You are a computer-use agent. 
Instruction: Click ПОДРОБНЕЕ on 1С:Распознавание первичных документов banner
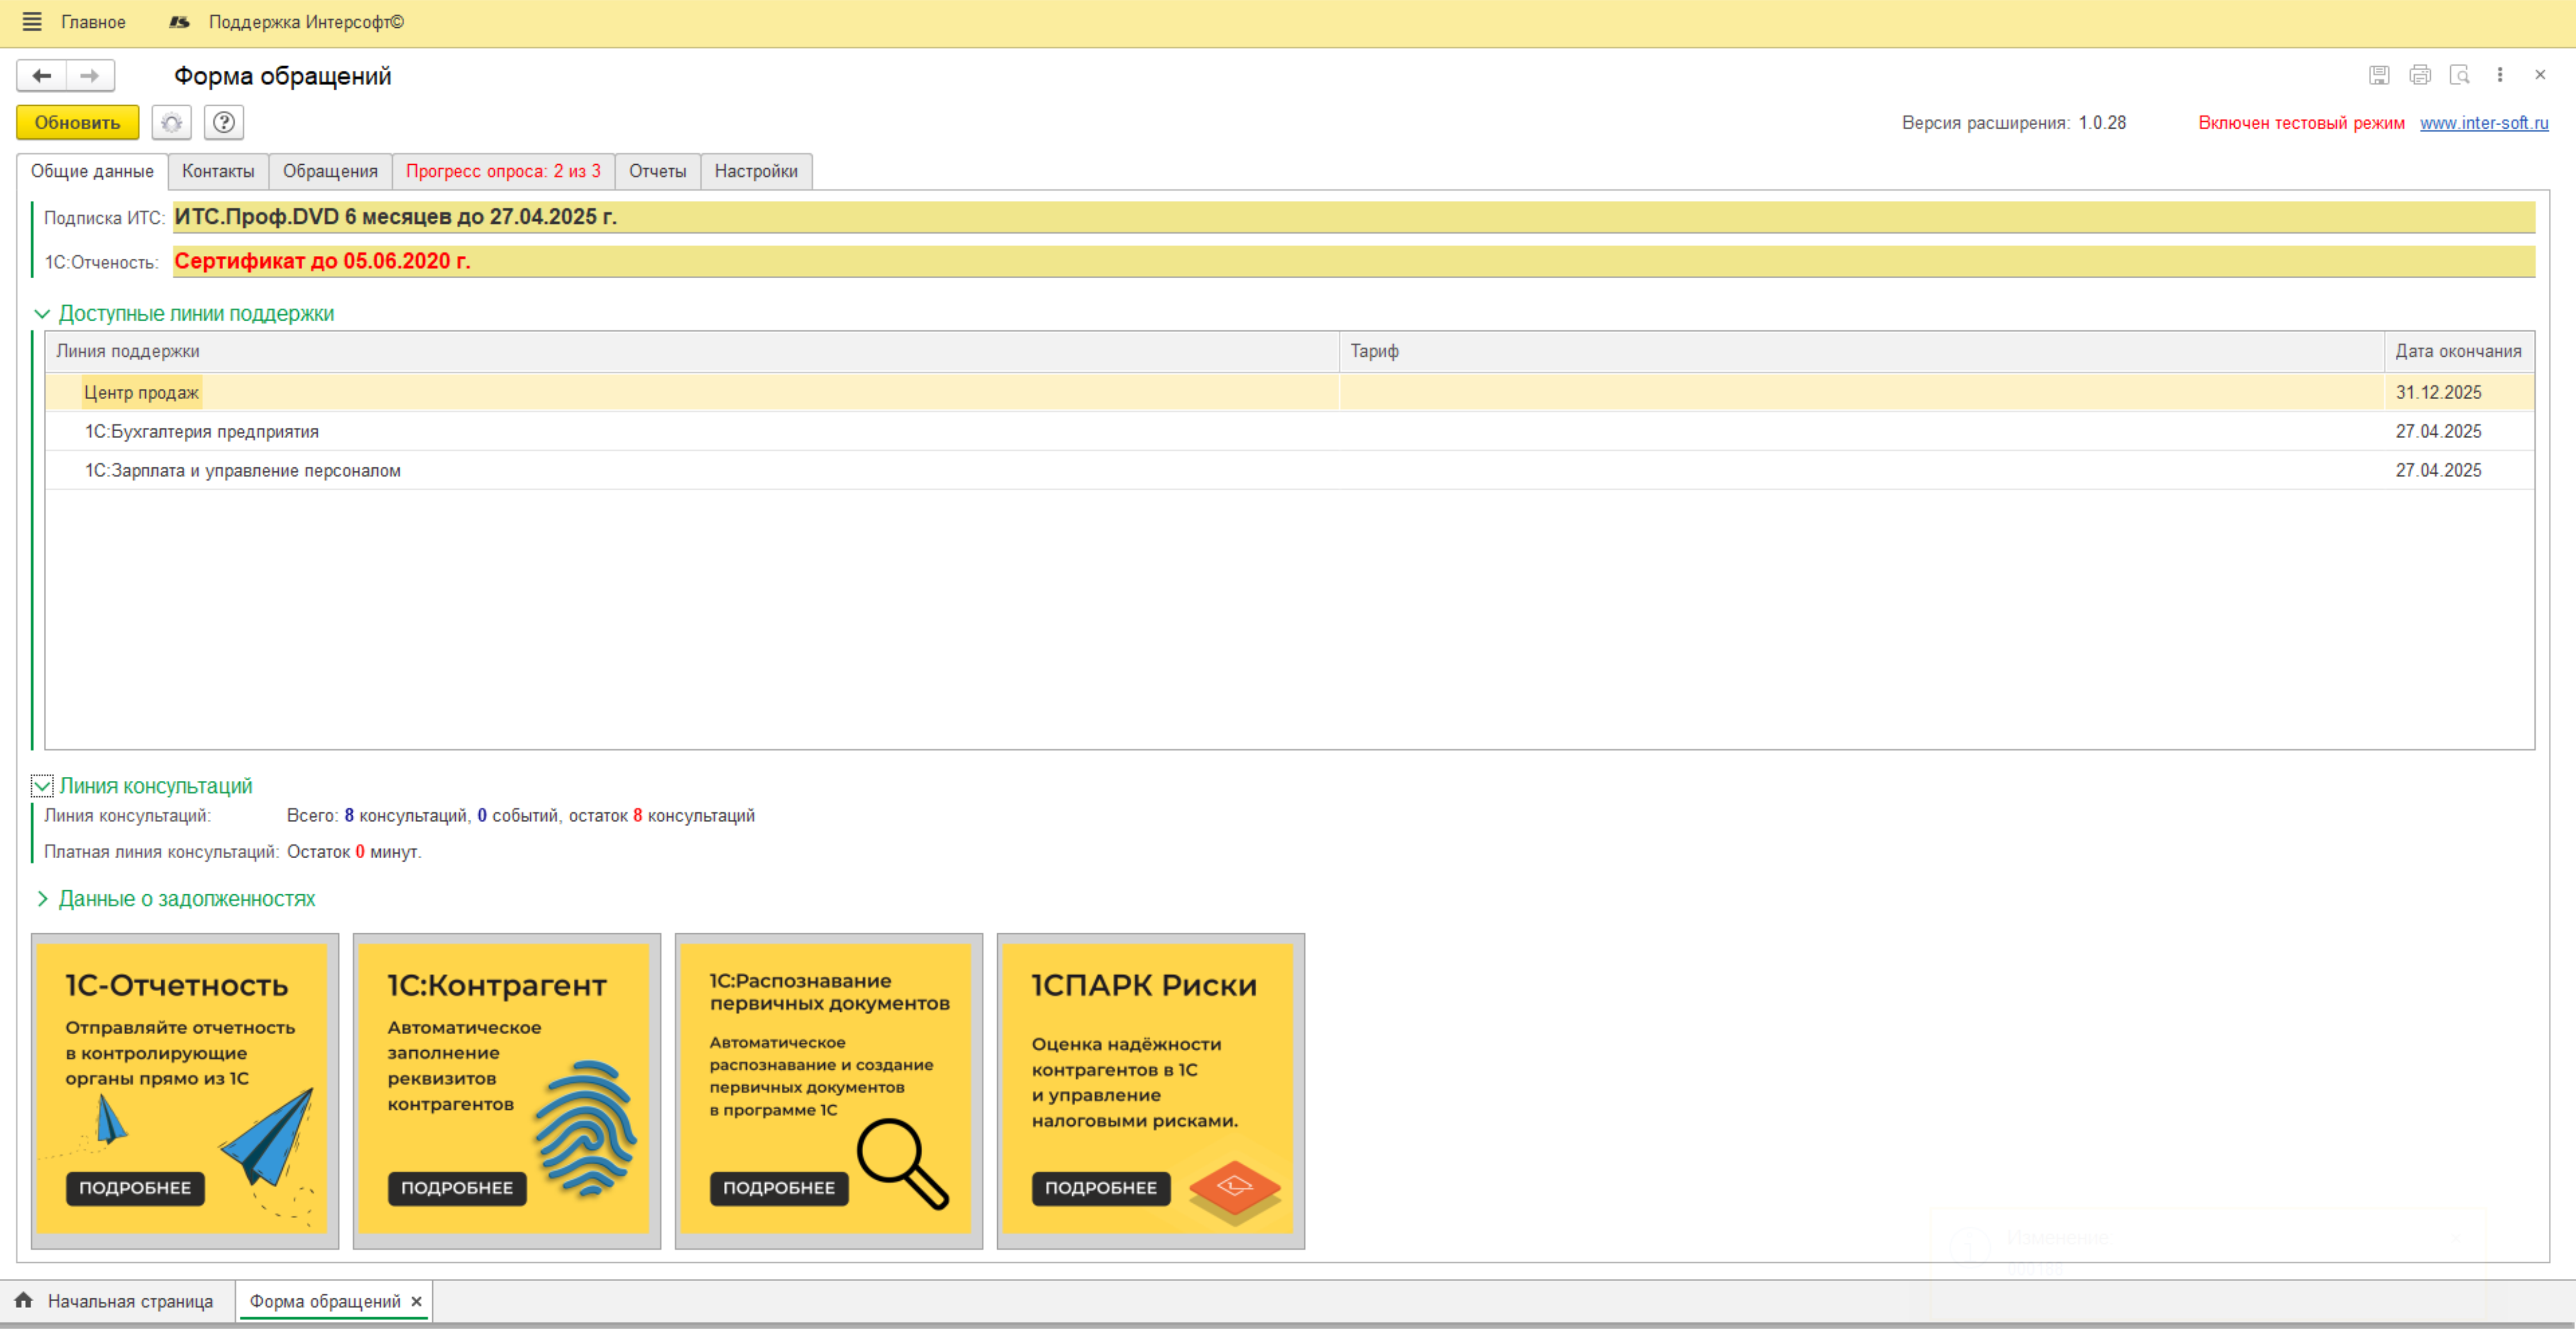point(779,1188)
